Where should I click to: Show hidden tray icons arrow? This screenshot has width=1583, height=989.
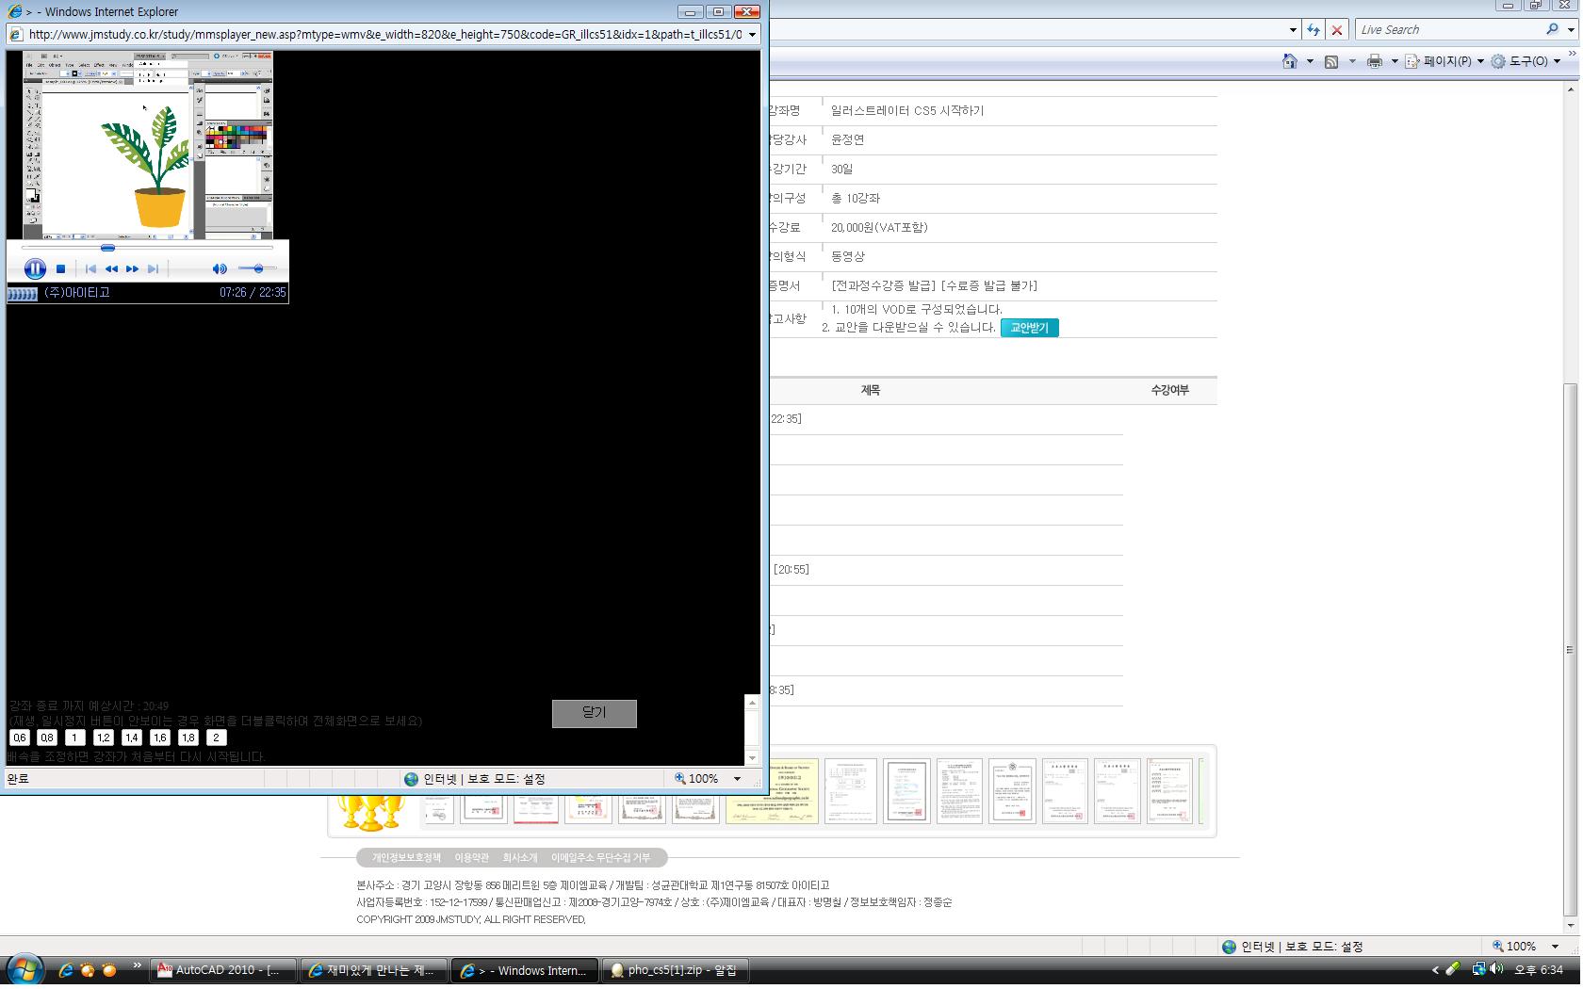1436,970
